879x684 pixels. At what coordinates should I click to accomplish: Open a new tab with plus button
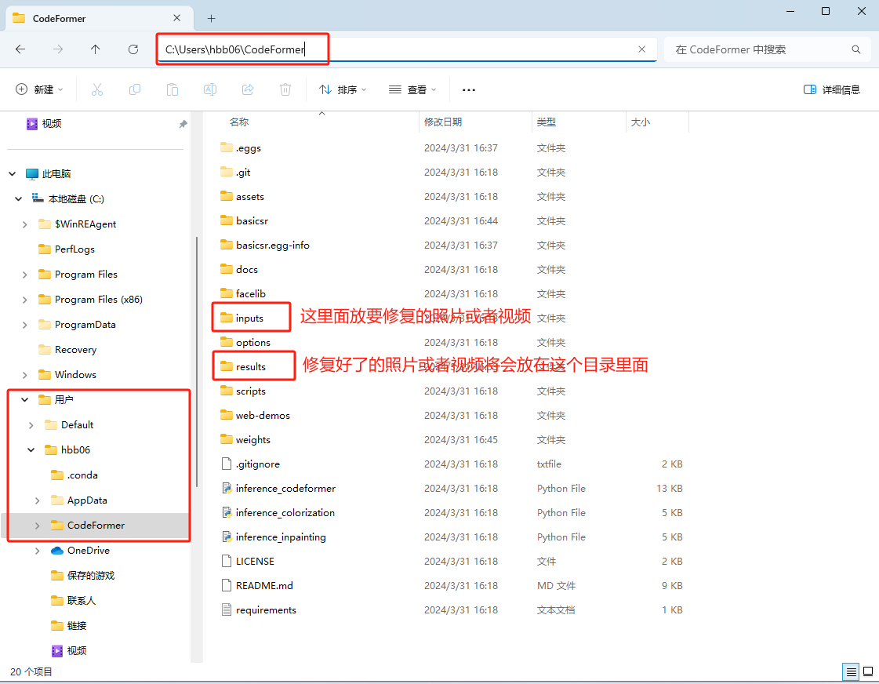(212, 19)
